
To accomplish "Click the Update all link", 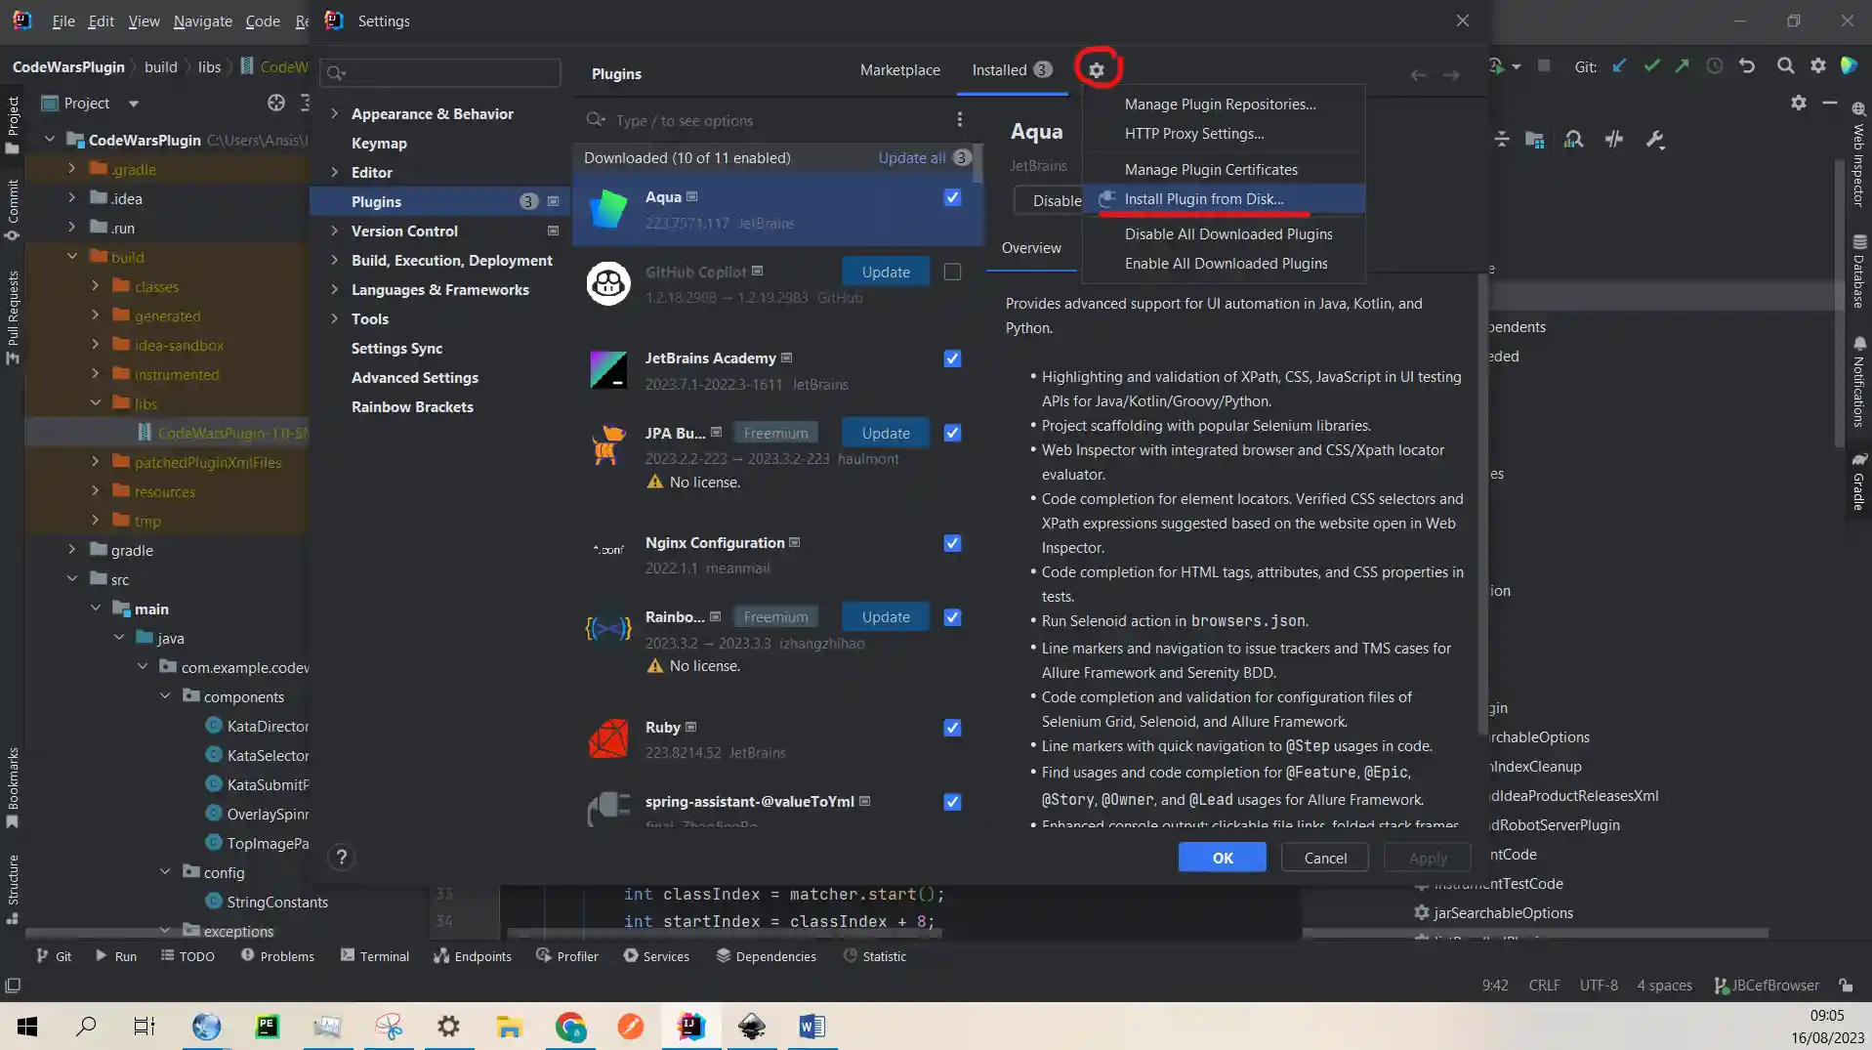I will tap(911, 158).
